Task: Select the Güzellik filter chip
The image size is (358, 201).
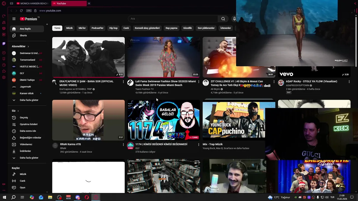Action: click(x=187, y=28)
